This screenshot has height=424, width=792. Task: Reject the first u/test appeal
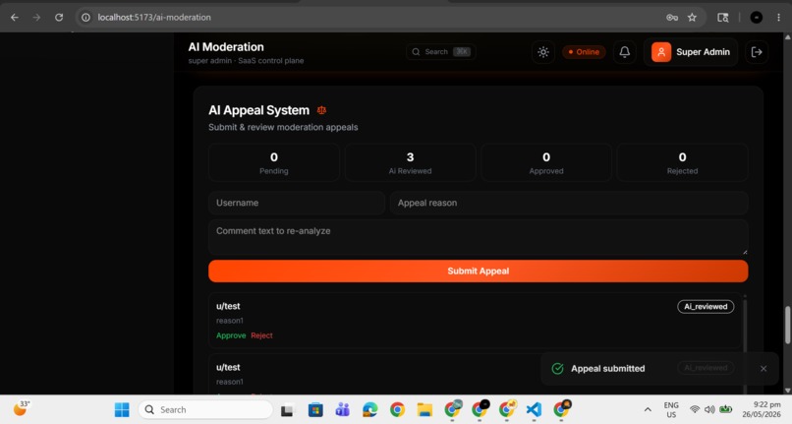click(261, 335)
